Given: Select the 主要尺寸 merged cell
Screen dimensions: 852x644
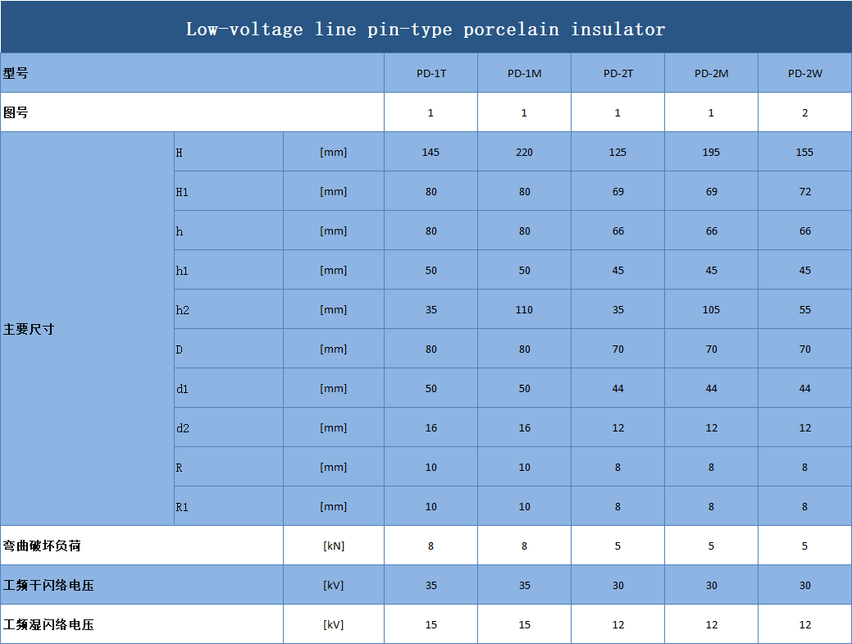Looking at the screenshot, I should click(30, 329).
